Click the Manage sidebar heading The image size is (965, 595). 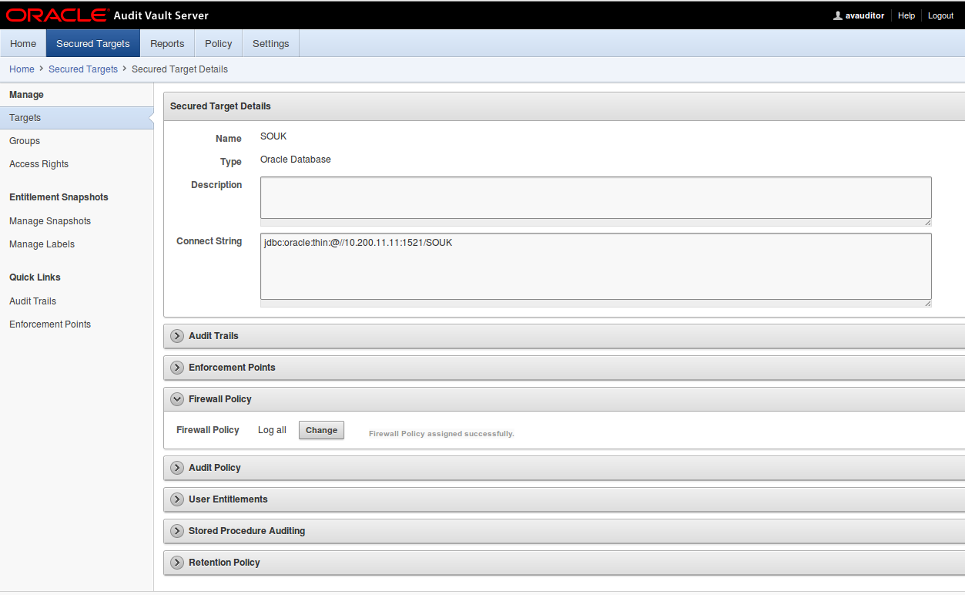(x=26, y=95)
